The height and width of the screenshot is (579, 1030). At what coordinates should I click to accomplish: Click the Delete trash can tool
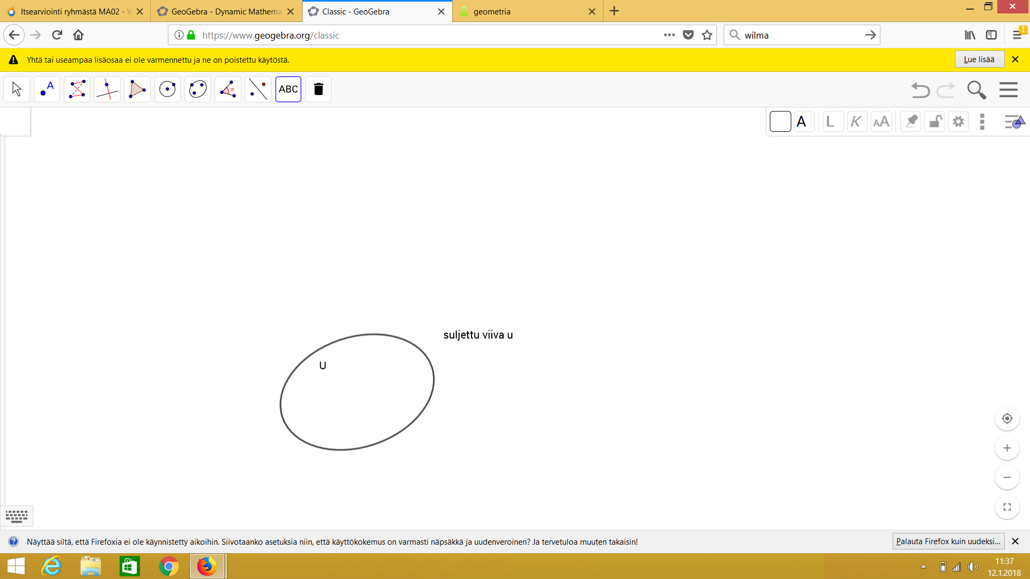pyautogui.click(x=318, y=89)
